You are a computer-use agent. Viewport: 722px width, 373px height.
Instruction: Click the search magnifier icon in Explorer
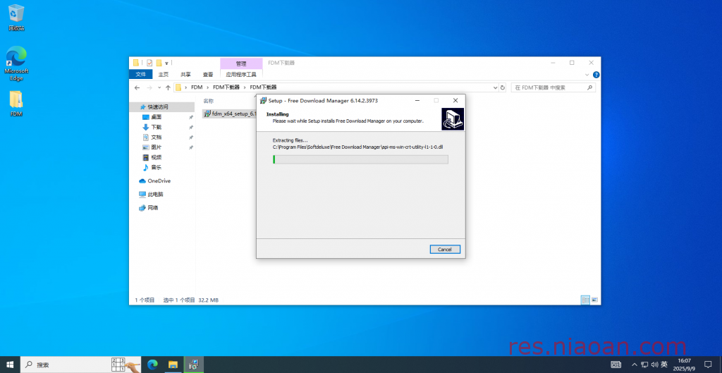(x=590, y=87)
